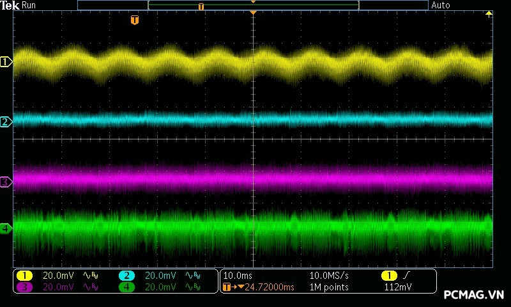Image resolution: width=511 pixels, height=307 pixels.
Task: Click the orange center expansion point triangle
Action: pos(254,13)
